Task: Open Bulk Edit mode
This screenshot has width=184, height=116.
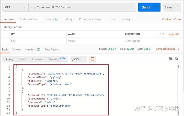Action: click(174, 34)
